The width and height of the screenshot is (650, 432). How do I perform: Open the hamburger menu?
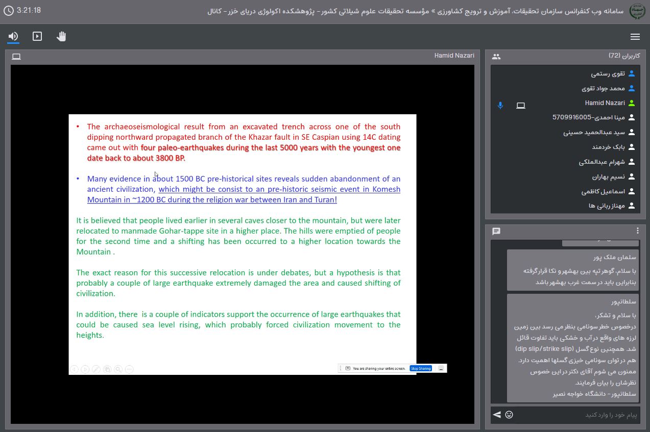click(635, 37)
